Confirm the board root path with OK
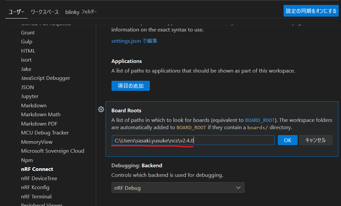341x206 pixels. click(288, 140)
